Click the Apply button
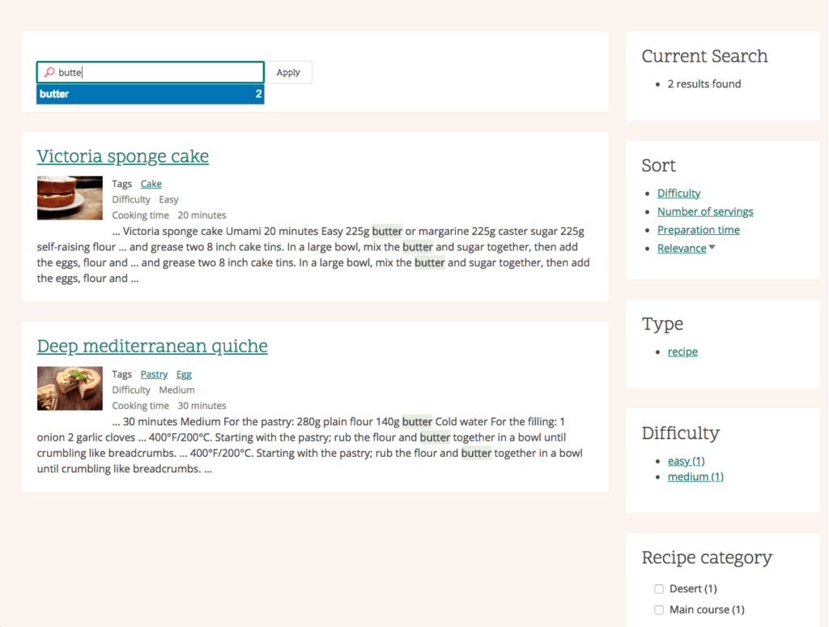 tap(288, 72)
